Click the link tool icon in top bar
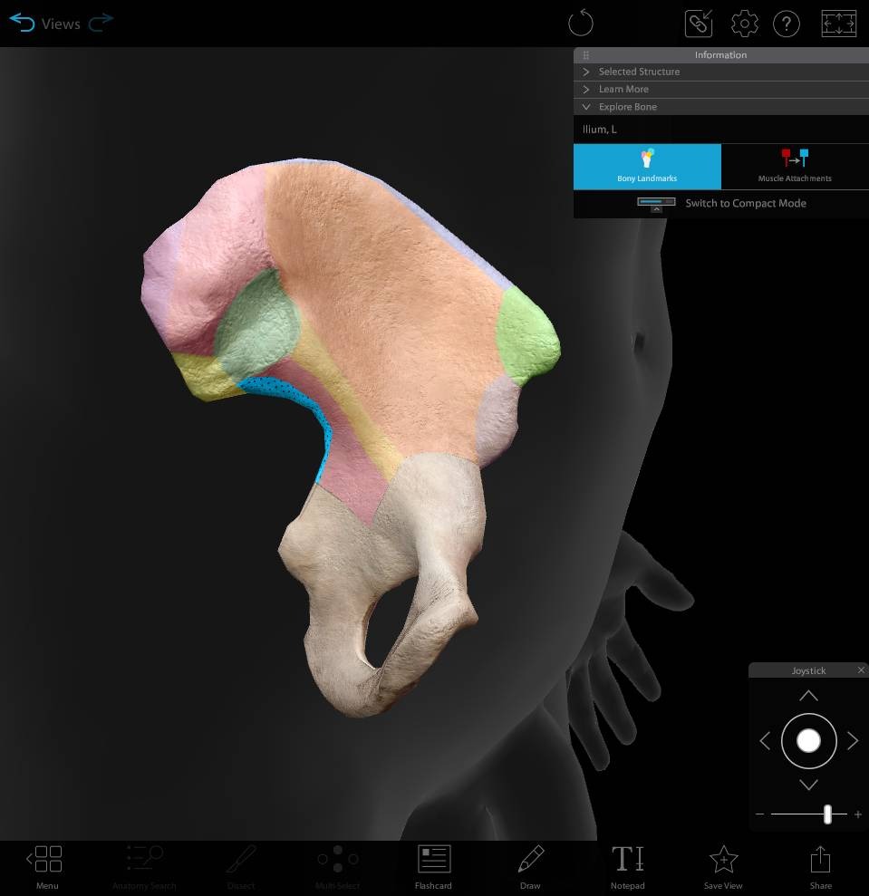The image size is (869, 896). click(699, 24)
